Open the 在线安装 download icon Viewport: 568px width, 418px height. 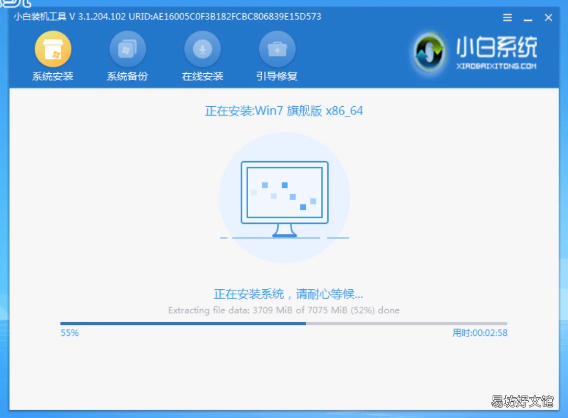point(203,49)
